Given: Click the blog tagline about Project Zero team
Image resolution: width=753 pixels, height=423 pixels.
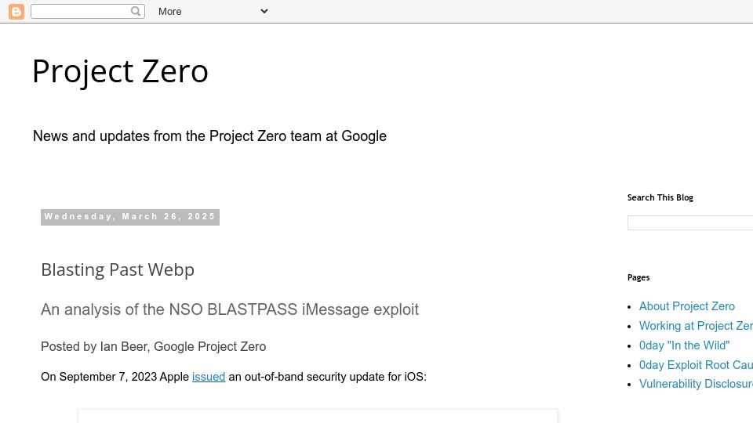Looking at the screenshot, I should (209, 136).
